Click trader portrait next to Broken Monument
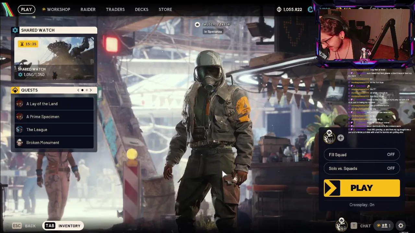Screen dimensions: 415x233 [x=20, y=142]
